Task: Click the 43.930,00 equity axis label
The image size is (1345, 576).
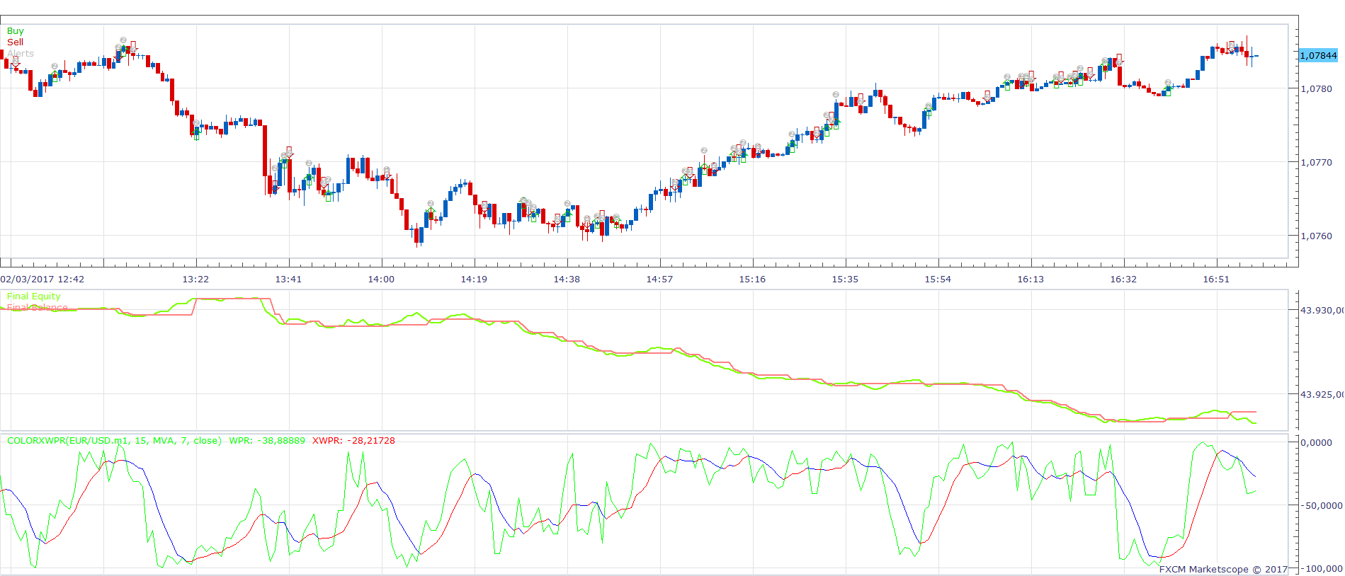Action: 1322,310
